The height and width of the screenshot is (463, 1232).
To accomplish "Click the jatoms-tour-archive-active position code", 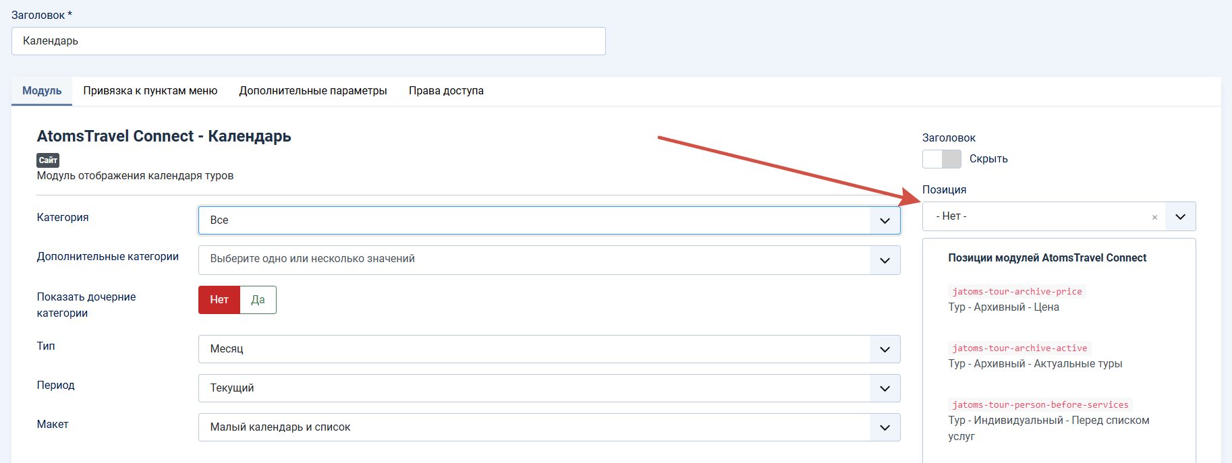I will click(x=1019, y=348).
